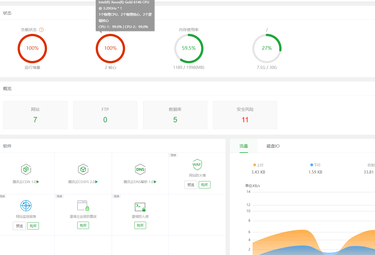Click the enterprise tamper-proof lock window icon
375x255 pixels.
coord(83,205)
